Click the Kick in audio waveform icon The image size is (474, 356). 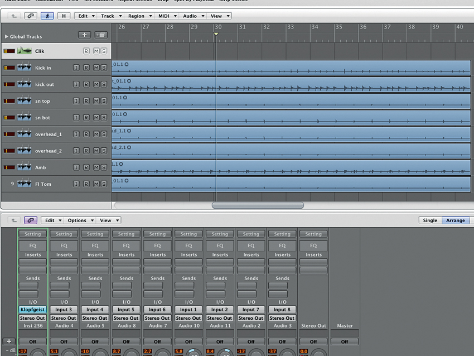(24, 67)
